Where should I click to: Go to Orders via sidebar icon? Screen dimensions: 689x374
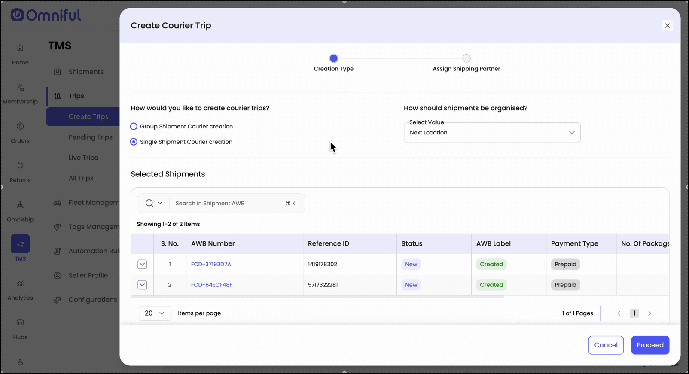(20, 127)
